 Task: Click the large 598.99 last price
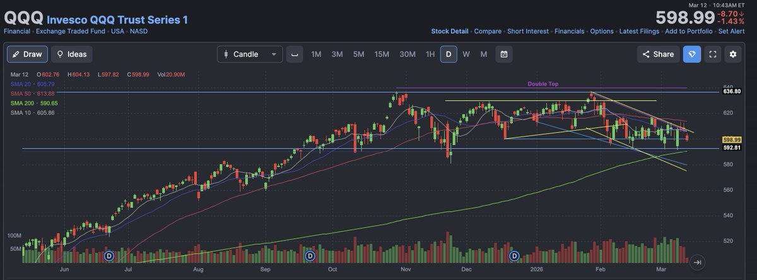pos(685,18)
